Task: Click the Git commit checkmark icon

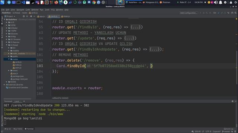Action: pyautogui.click(x=222, y=13)
